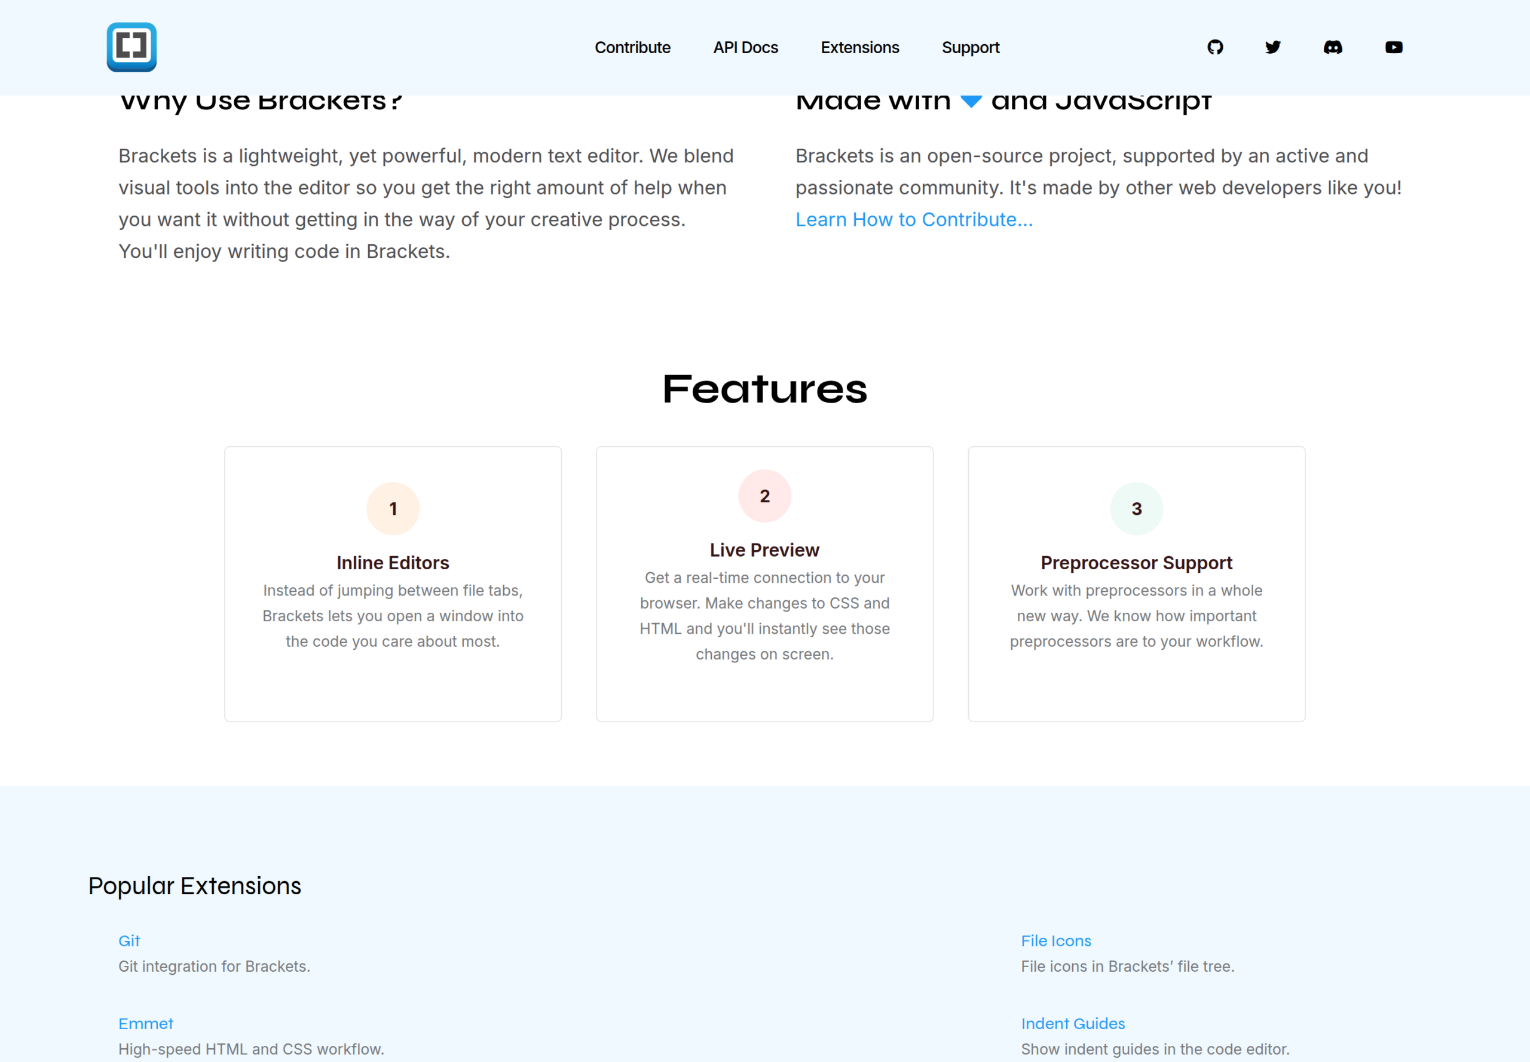This screenshot has width=1530, height=1062.
Task: Click the Preprocessor Support card title
Action: click(1136, 563)
